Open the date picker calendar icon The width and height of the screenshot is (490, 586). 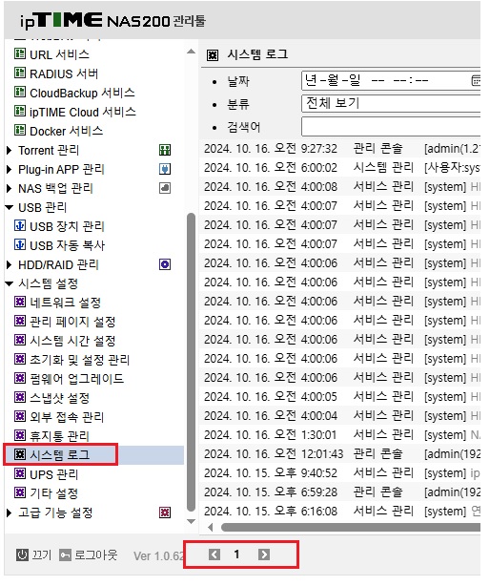476,80
